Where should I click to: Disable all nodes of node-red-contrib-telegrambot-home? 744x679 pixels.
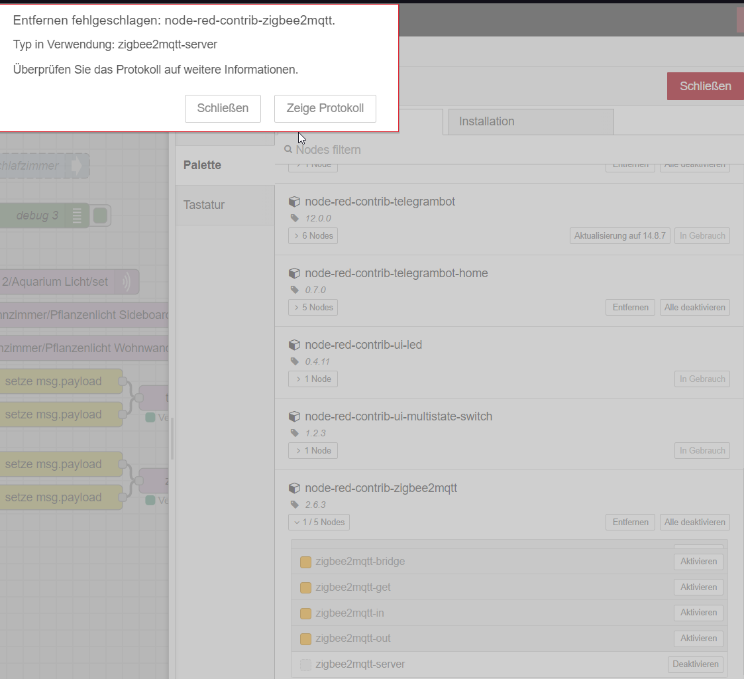(x=695, y=308)
